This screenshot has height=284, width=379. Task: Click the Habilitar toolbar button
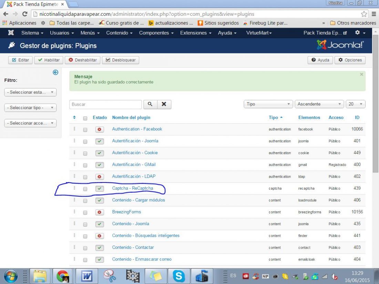[49, 60]
